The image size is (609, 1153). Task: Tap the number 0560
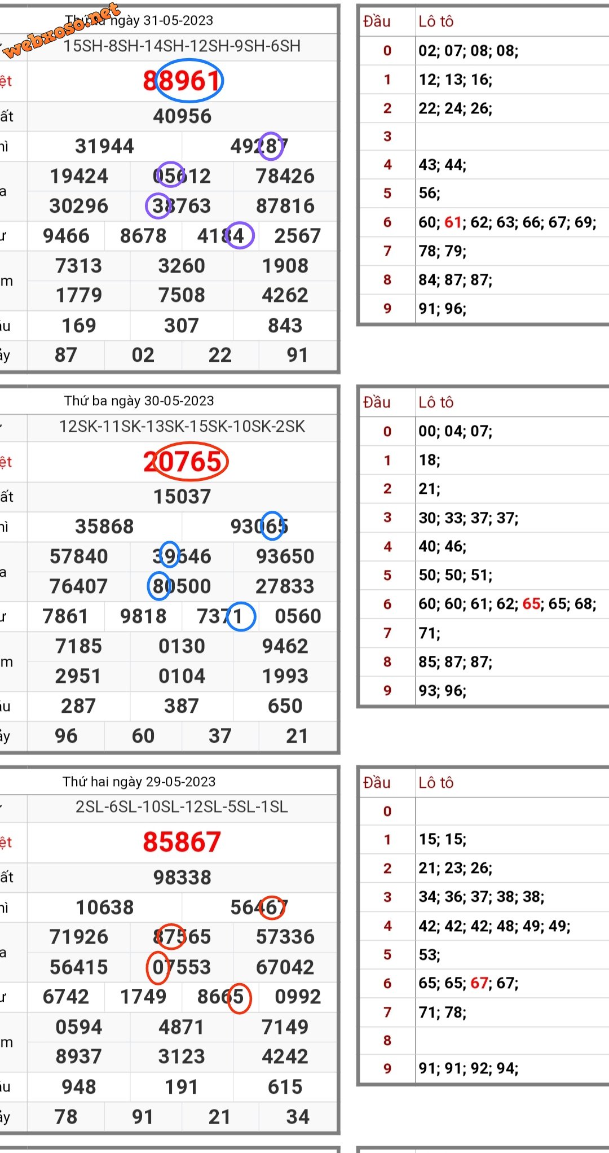(x=298, y=616)
